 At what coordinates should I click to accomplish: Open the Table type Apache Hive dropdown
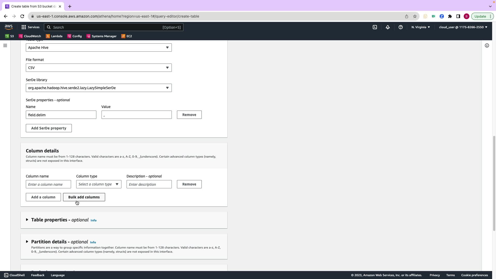click(99, 48)
